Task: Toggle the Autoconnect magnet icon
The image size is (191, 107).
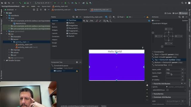Action: [x=87, y=21]
